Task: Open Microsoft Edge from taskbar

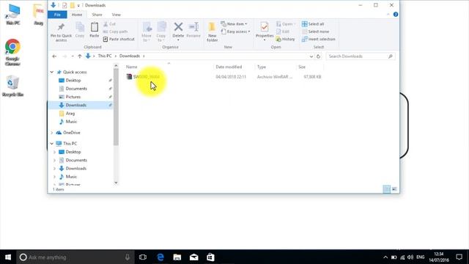Action: (x=160, y=257)
